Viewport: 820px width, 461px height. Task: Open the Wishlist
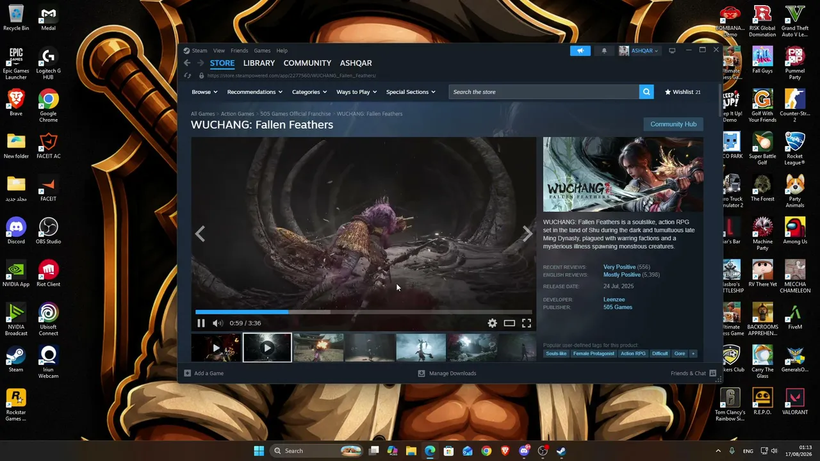pyautogui.click(x=683, y=92)
